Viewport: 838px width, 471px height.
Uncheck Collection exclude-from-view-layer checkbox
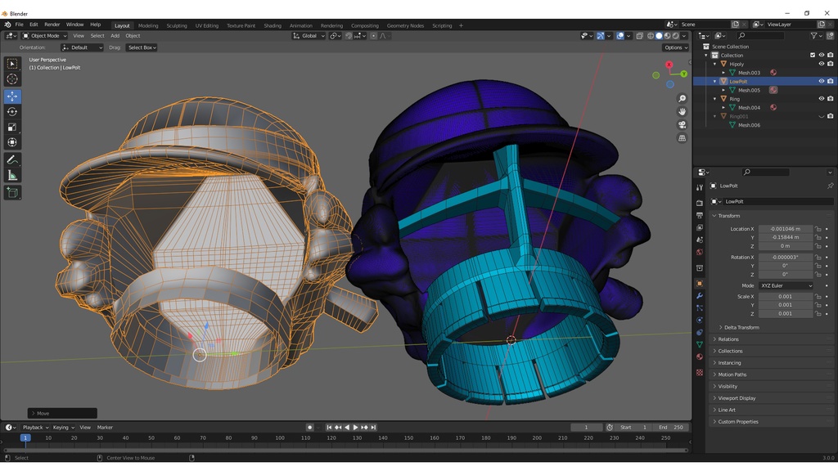(x=812, y=55)
